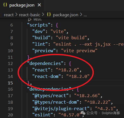The height and width of the screenshot is (118, 124).
Task: Click the JSON braces icon on package.json tab
Action: 5,5
